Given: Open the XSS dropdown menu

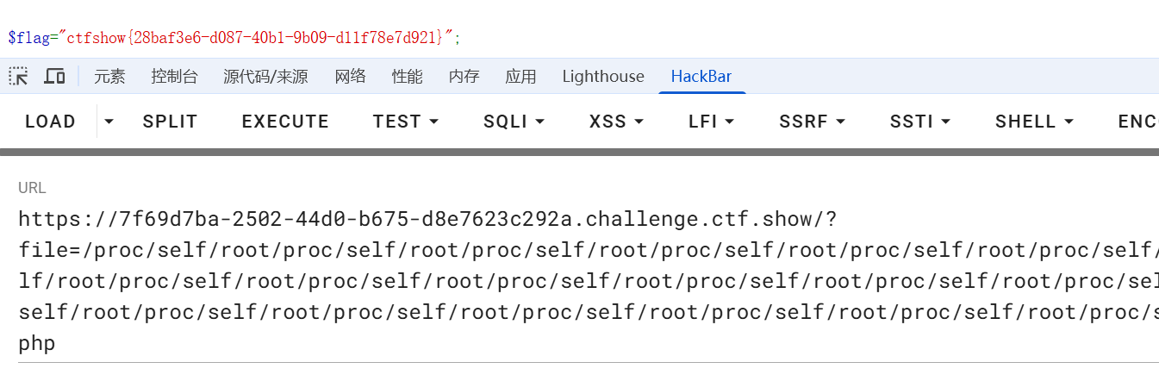Looking at the screenshot, I should [616, 122].
